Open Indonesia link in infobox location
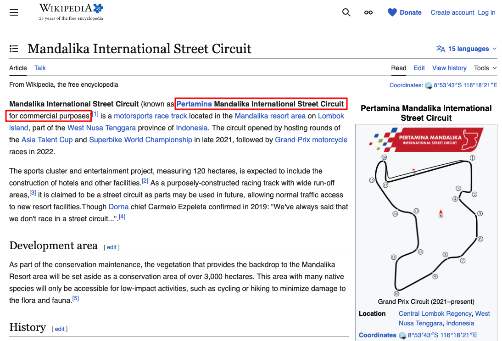Viewport: 502px width, 341px height. point(460,323)
